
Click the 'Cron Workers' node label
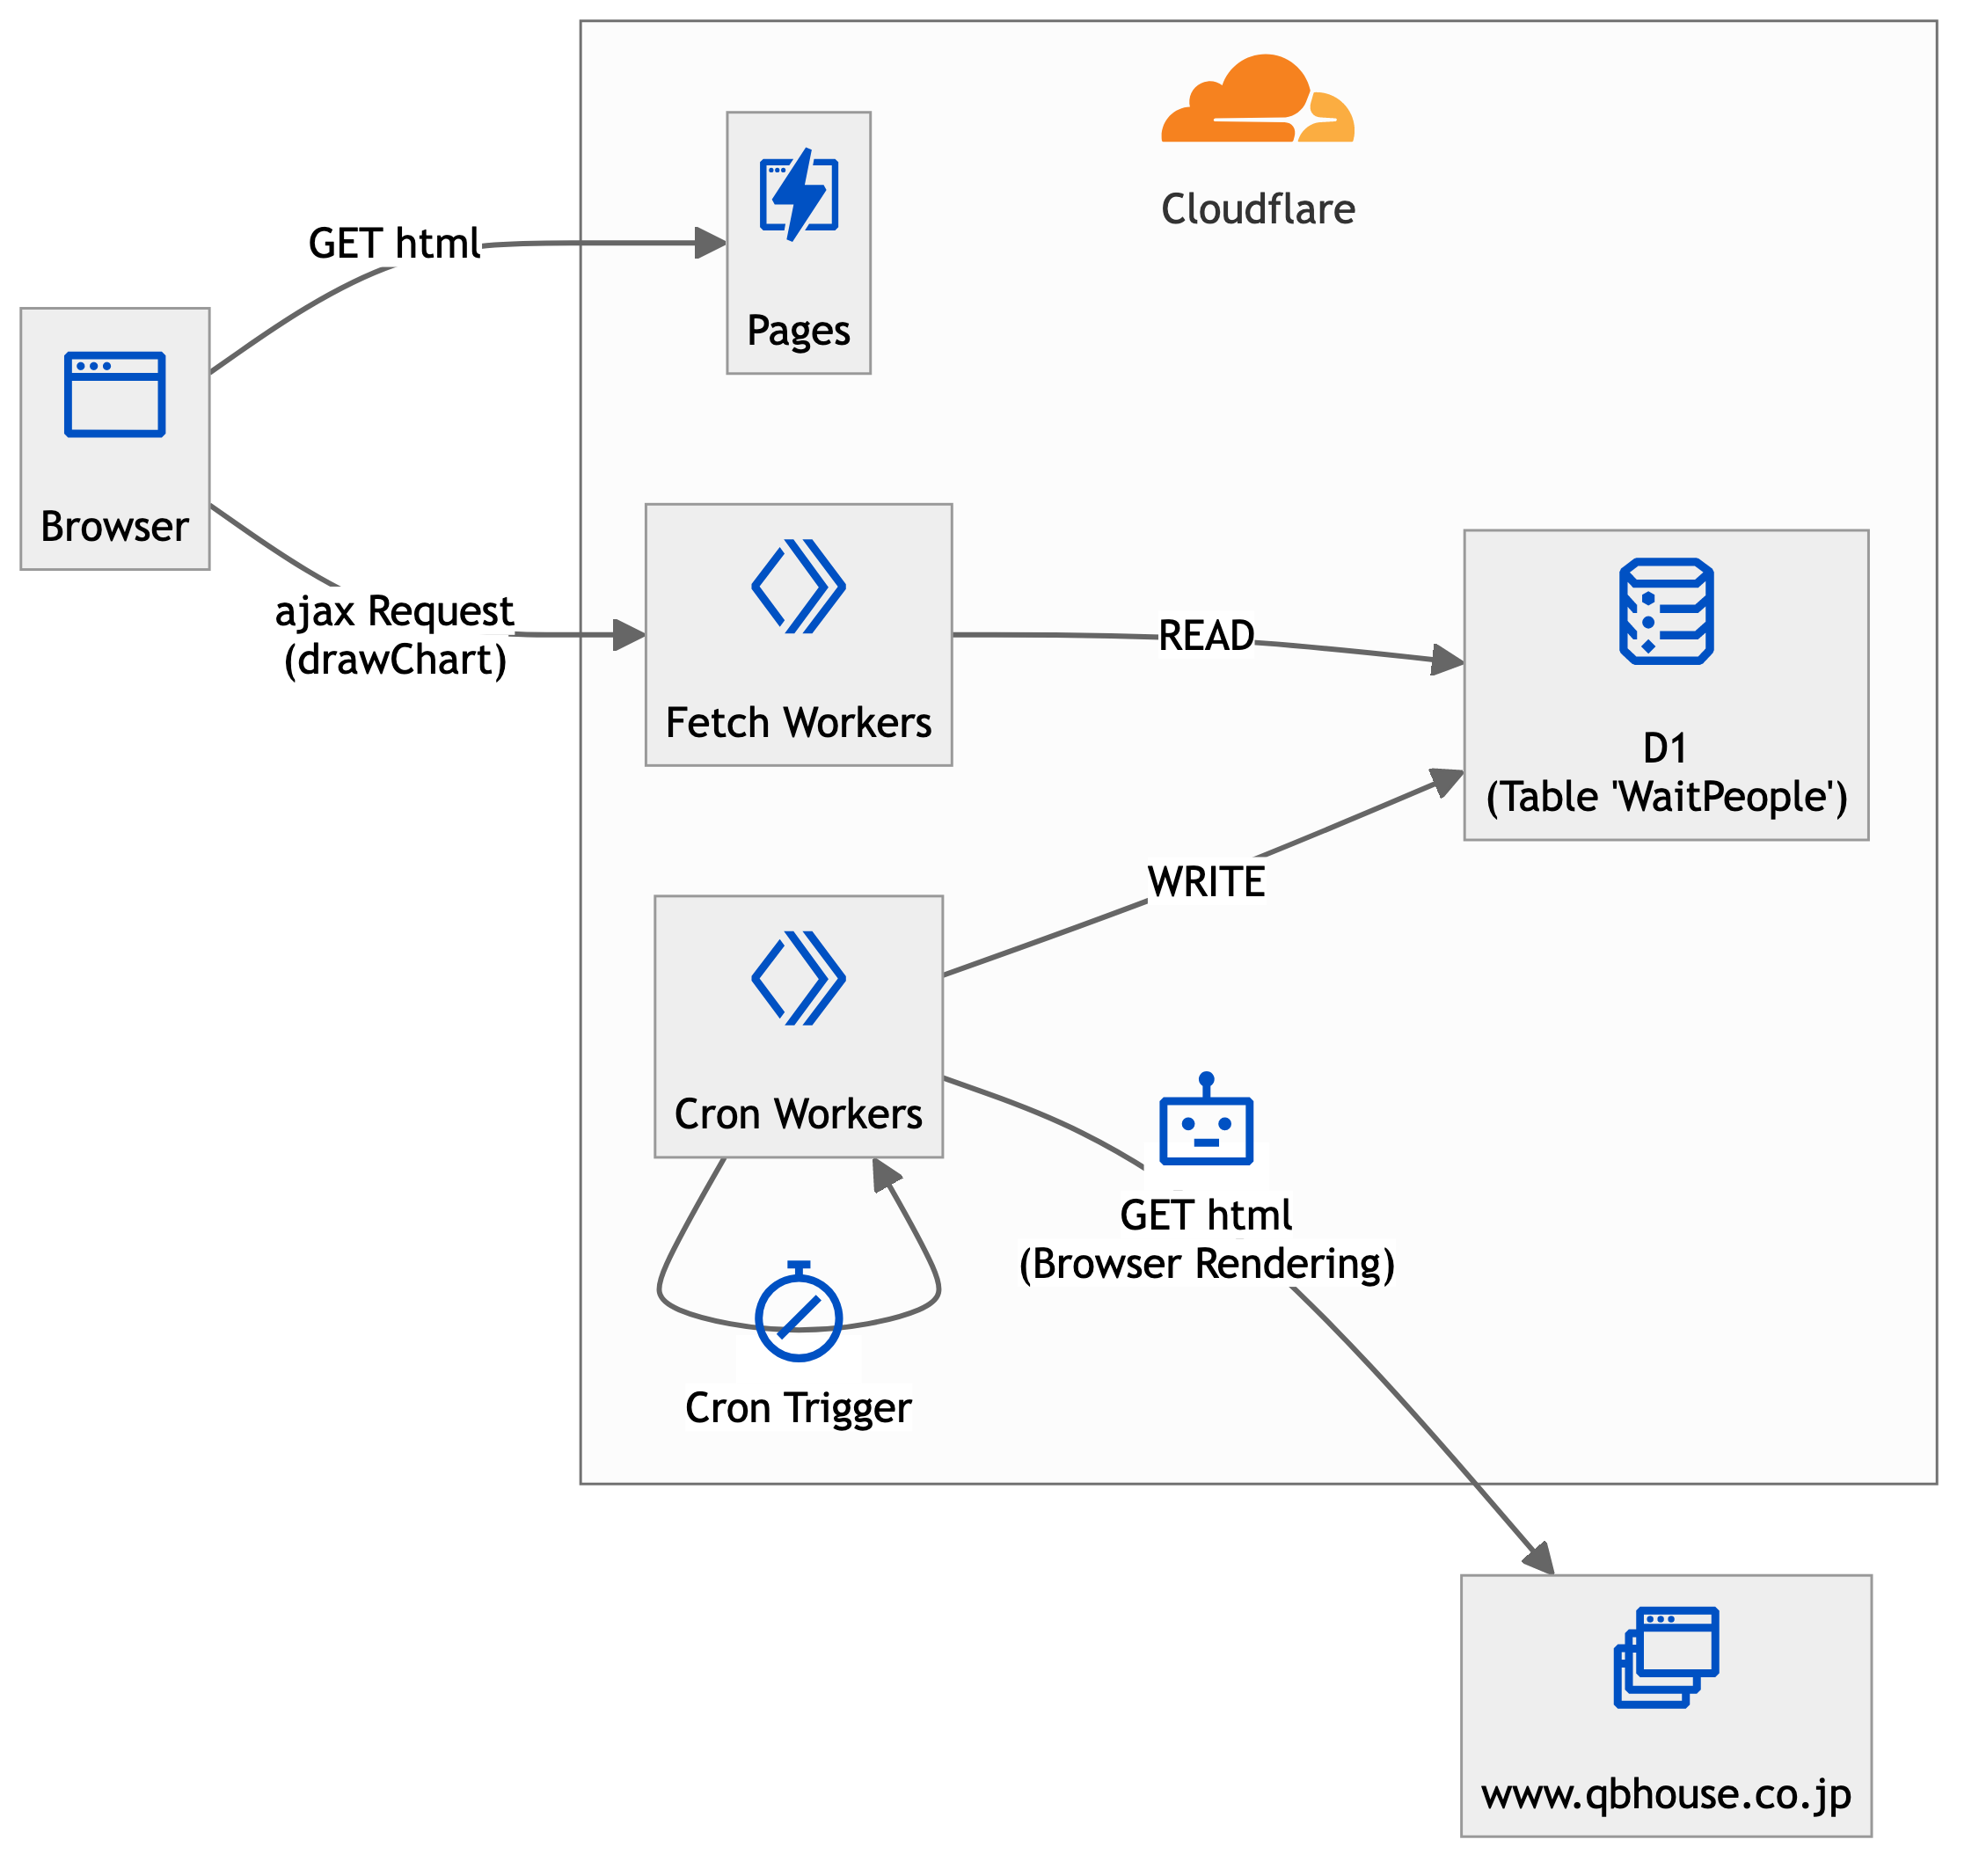tap(799, 1115)
